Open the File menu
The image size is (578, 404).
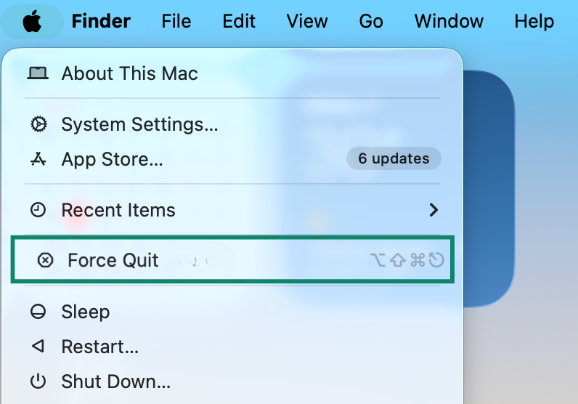[x=176, y=21]
